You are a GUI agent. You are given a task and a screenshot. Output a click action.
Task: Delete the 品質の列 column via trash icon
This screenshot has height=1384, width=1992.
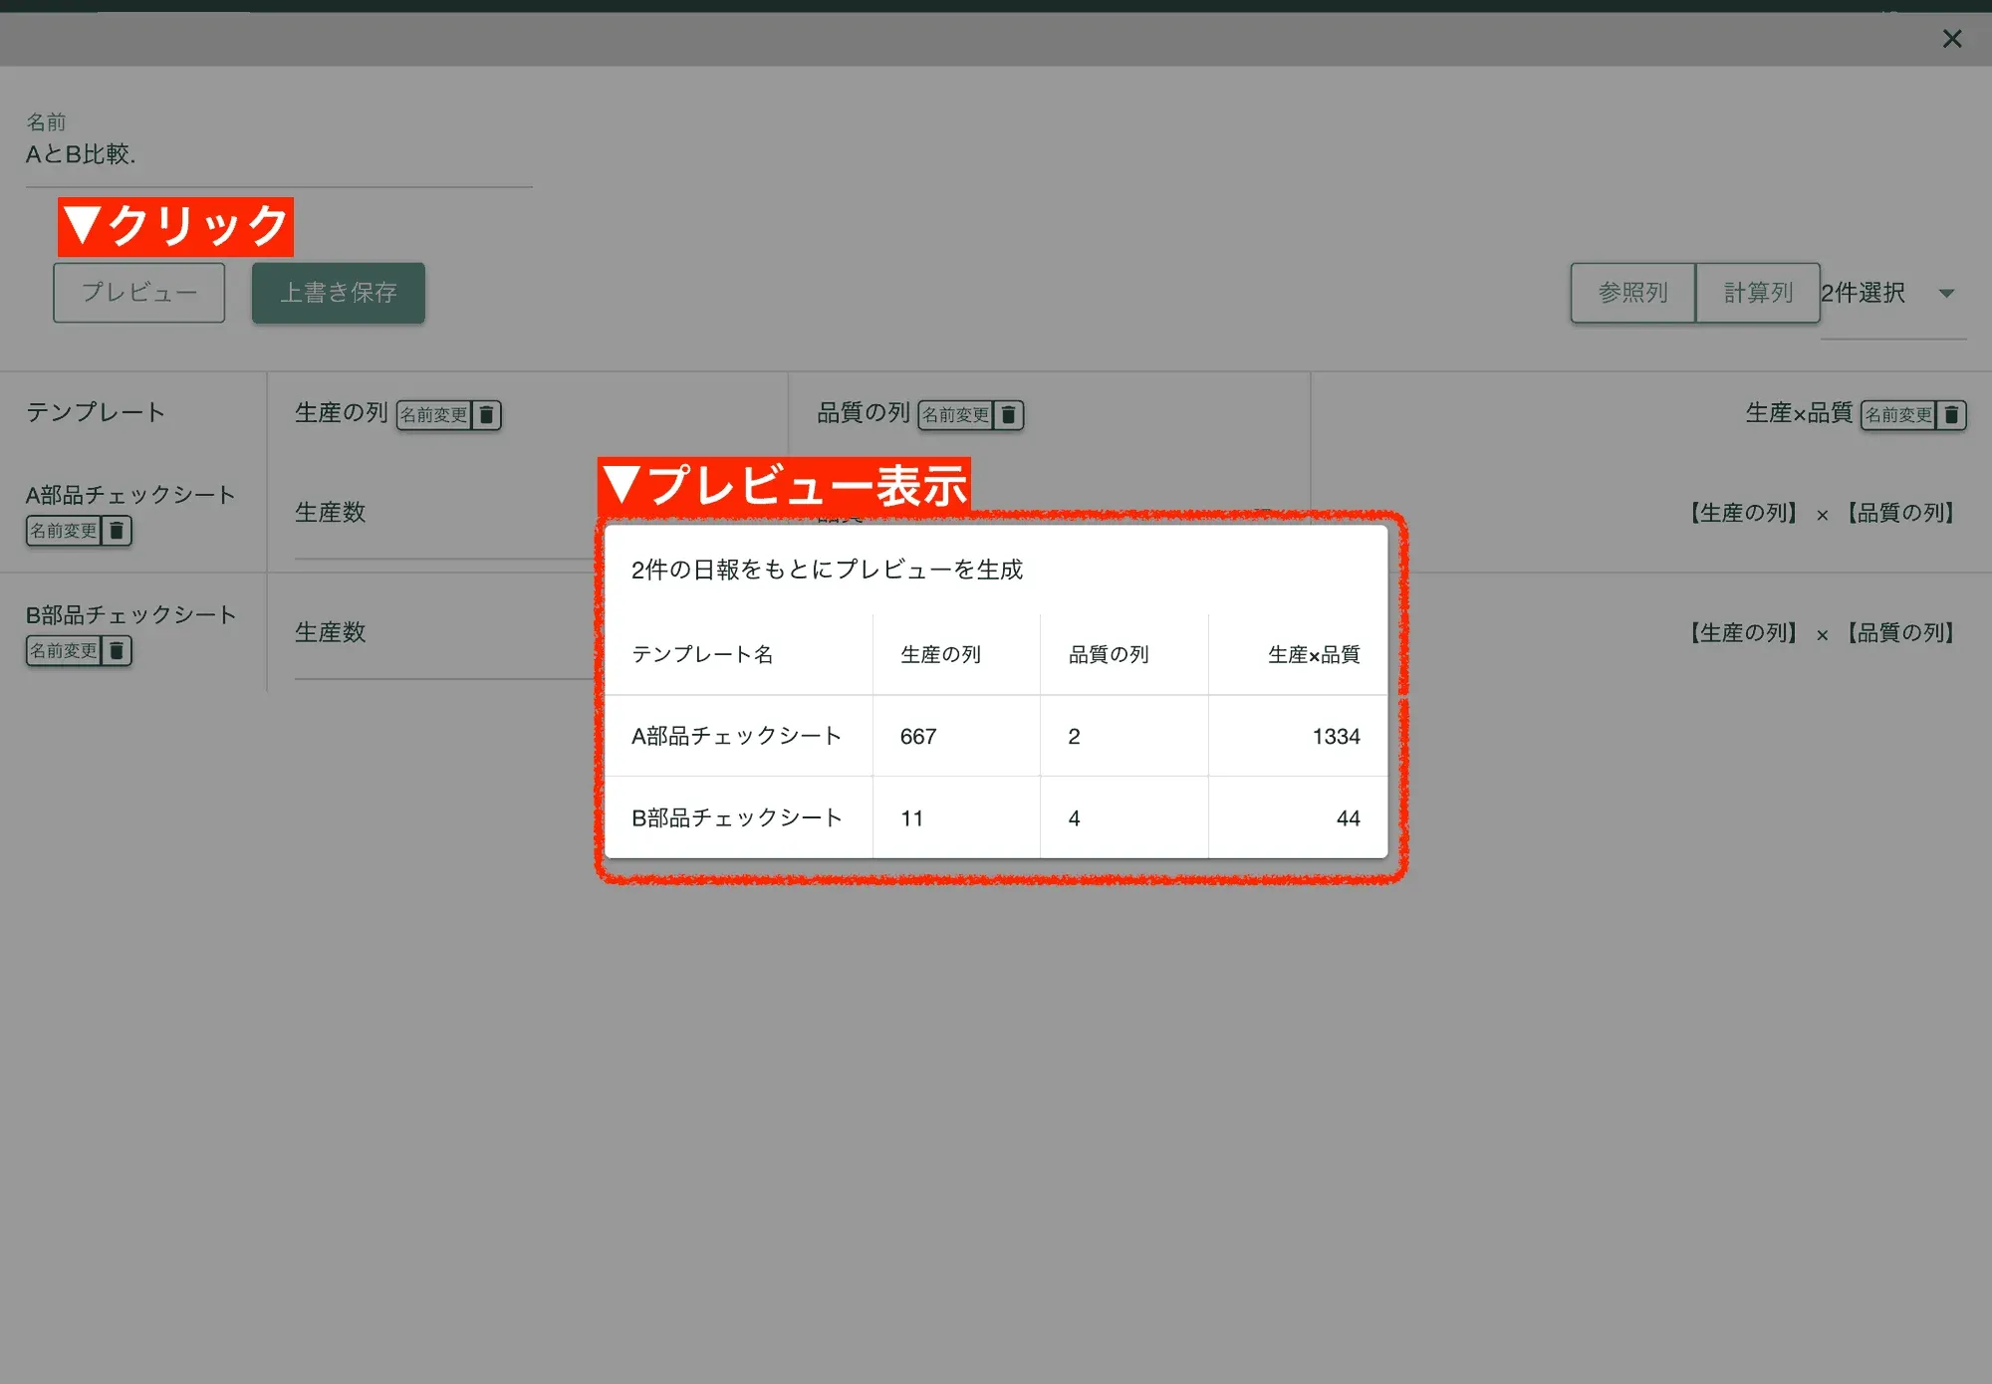1009,415
